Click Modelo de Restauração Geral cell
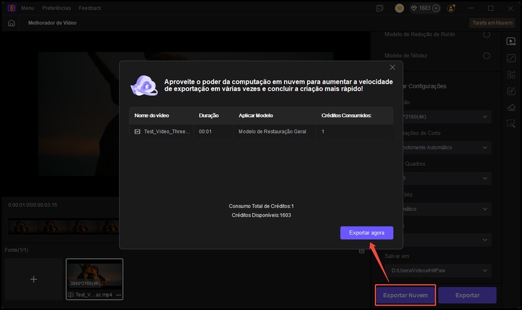Image resolution: width=522 pixels, height=310 pixels. pyautogui.click(x=272, y=132)
